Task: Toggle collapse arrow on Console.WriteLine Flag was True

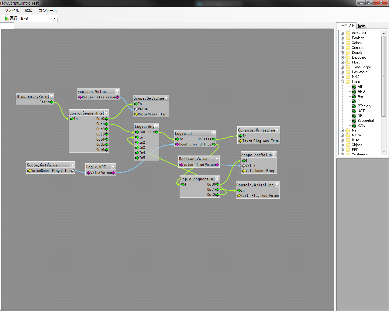Action: tap(277, 130)
